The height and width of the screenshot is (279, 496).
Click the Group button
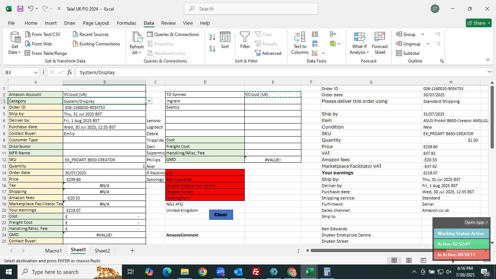pos(406,34)
